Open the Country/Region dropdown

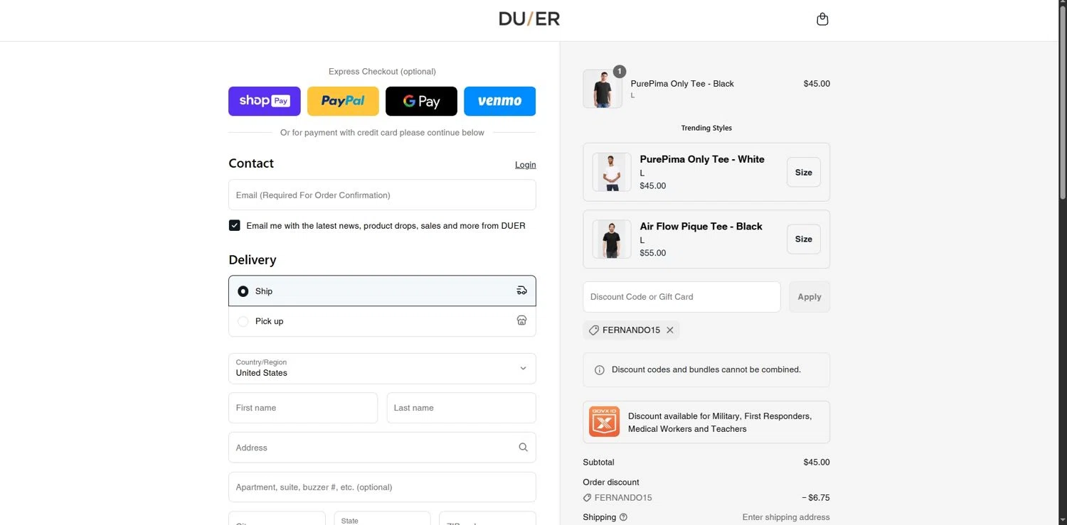[x=382, y=368]
